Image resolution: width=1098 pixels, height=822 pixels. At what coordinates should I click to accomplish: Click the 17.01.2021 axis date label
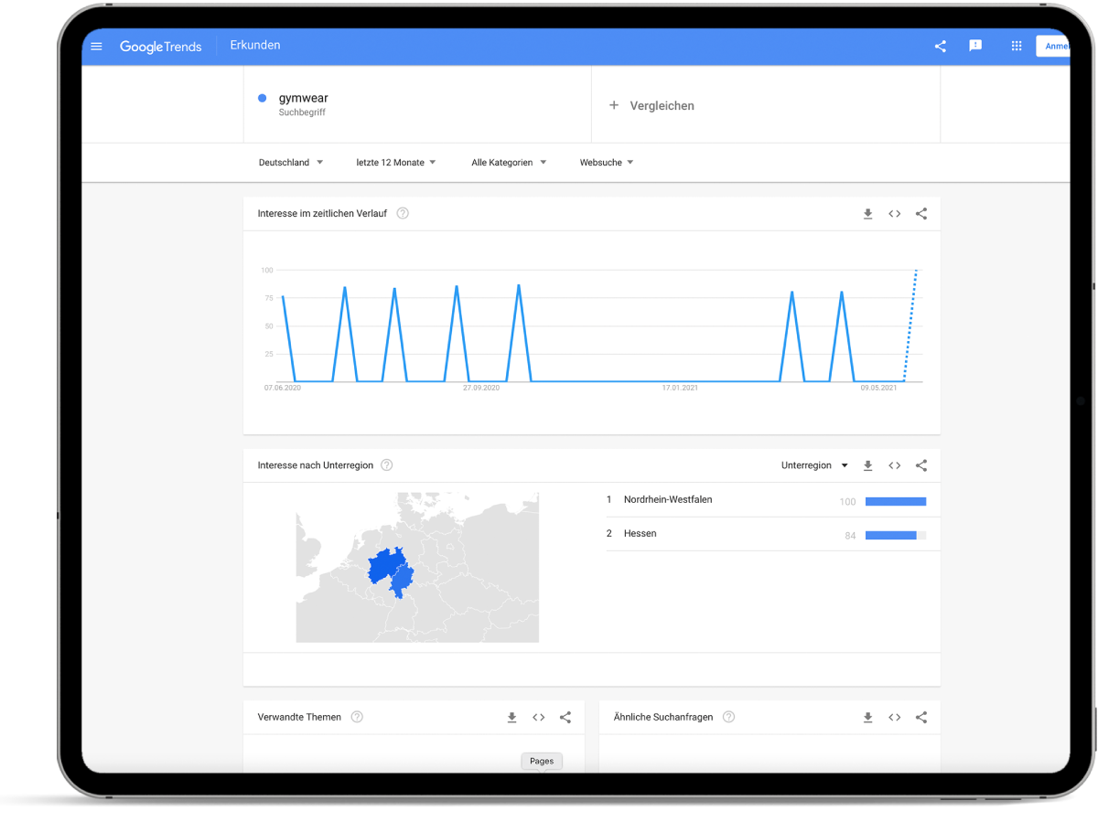coord(680,388)
